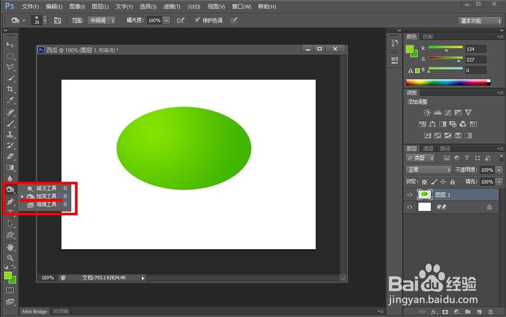The height and width of the screenshot is (317, 506).
Task: Open the 滤镜(T) menu
Action: point(172,7)
